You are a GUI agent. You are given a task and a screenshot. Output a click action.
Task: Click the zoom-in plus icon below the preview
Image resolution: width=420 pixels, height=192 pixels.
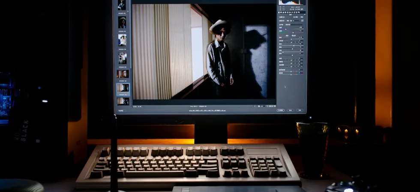click(x=135, y=106)
